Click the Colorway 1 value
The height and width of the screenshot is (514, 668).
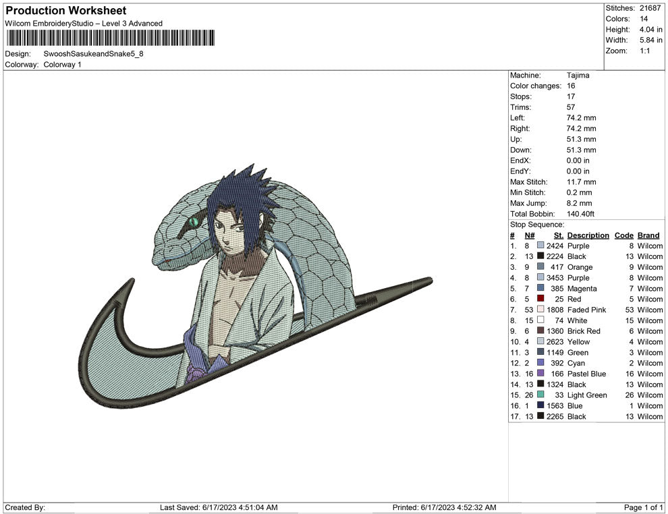pos(62,64)
